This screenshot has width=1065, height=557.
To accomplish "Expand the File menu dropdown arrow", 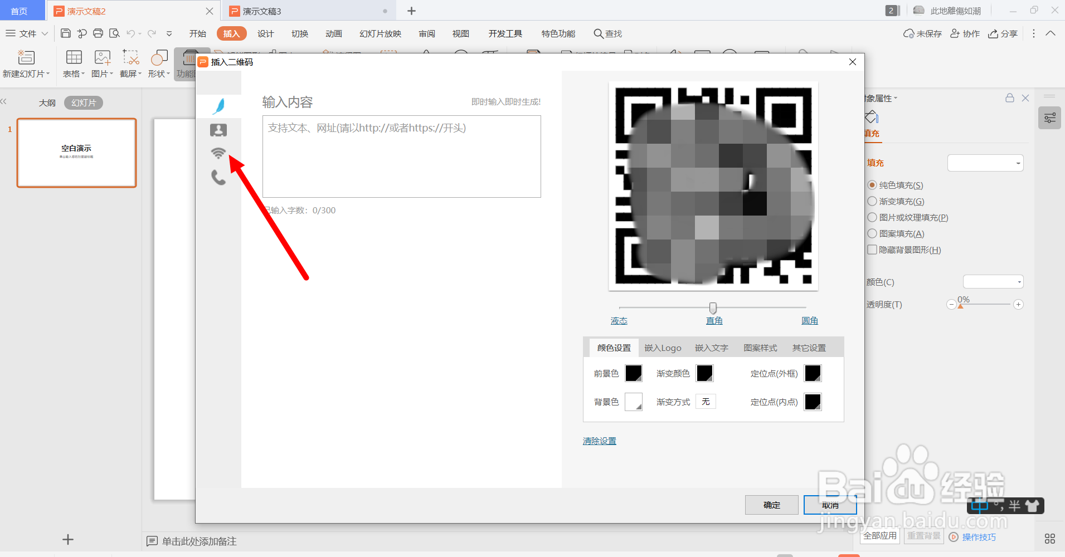I will click(x=45, y=33).
